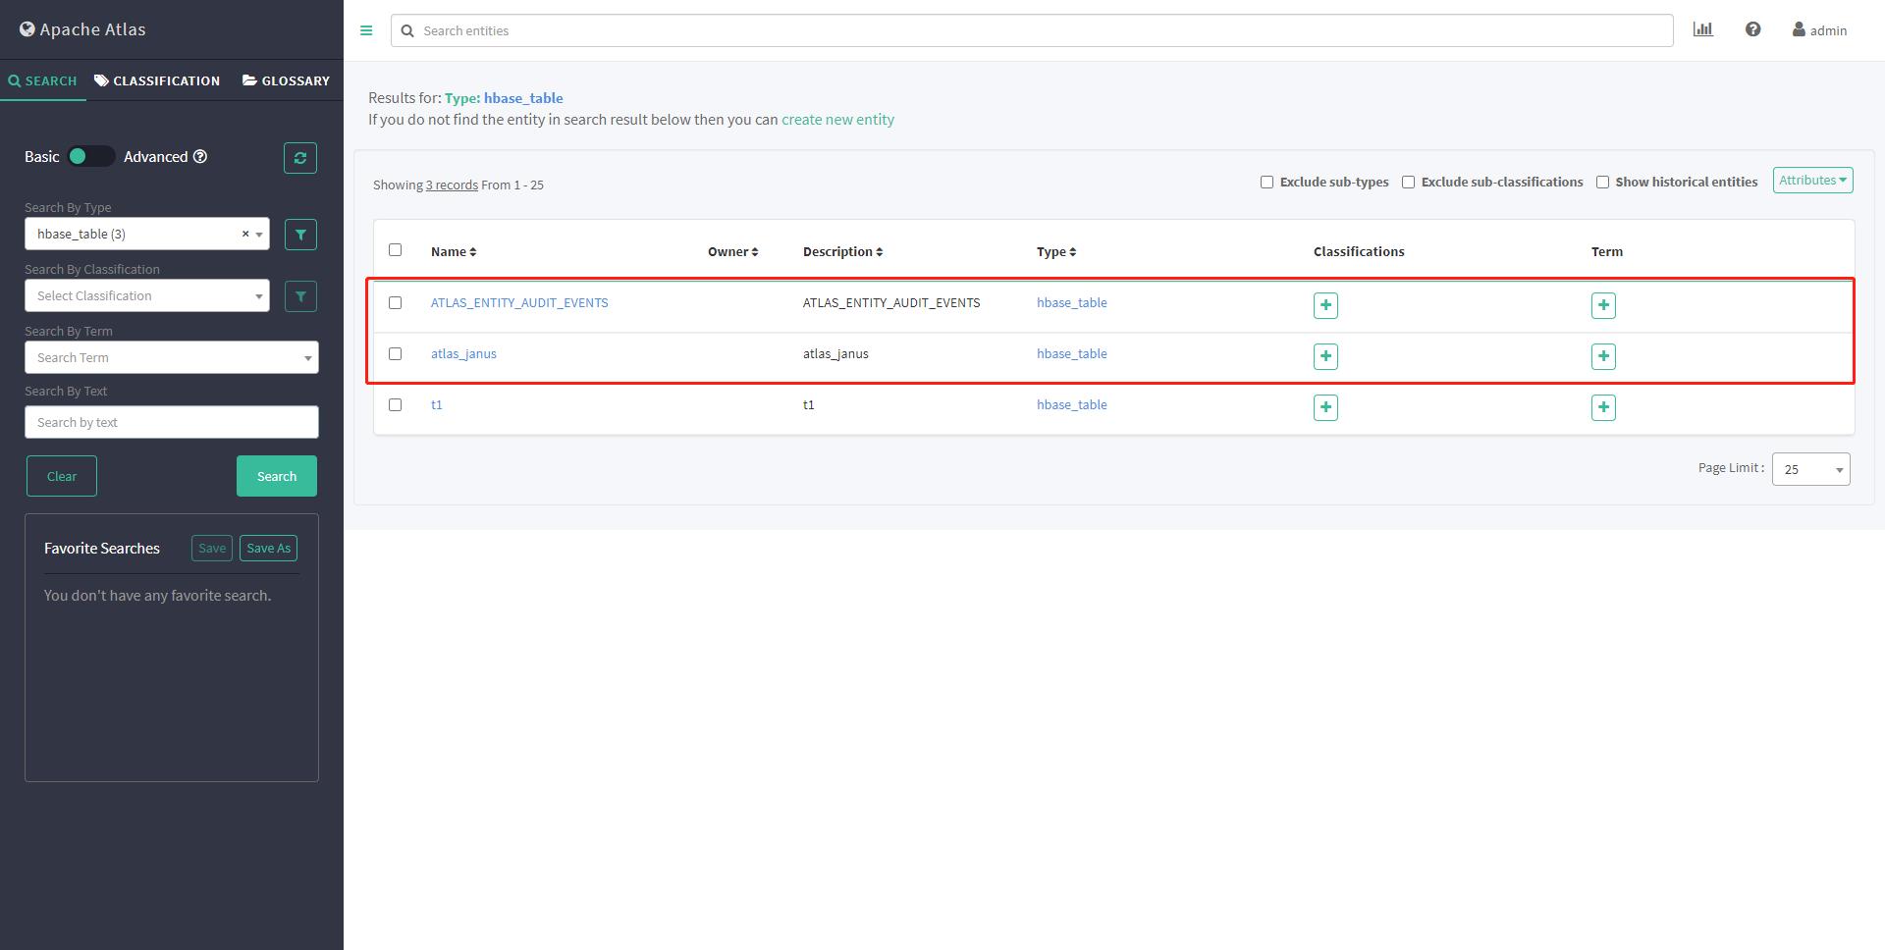Open the t1 entity link
This screenshot has height=950, width=1885.
tap(437, 404)
